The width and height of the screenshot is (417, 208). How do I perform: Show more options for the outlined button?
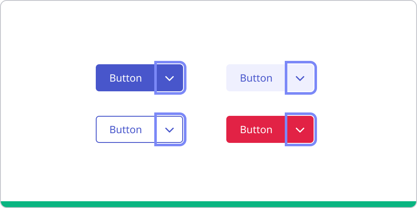(x=170, y=129)
